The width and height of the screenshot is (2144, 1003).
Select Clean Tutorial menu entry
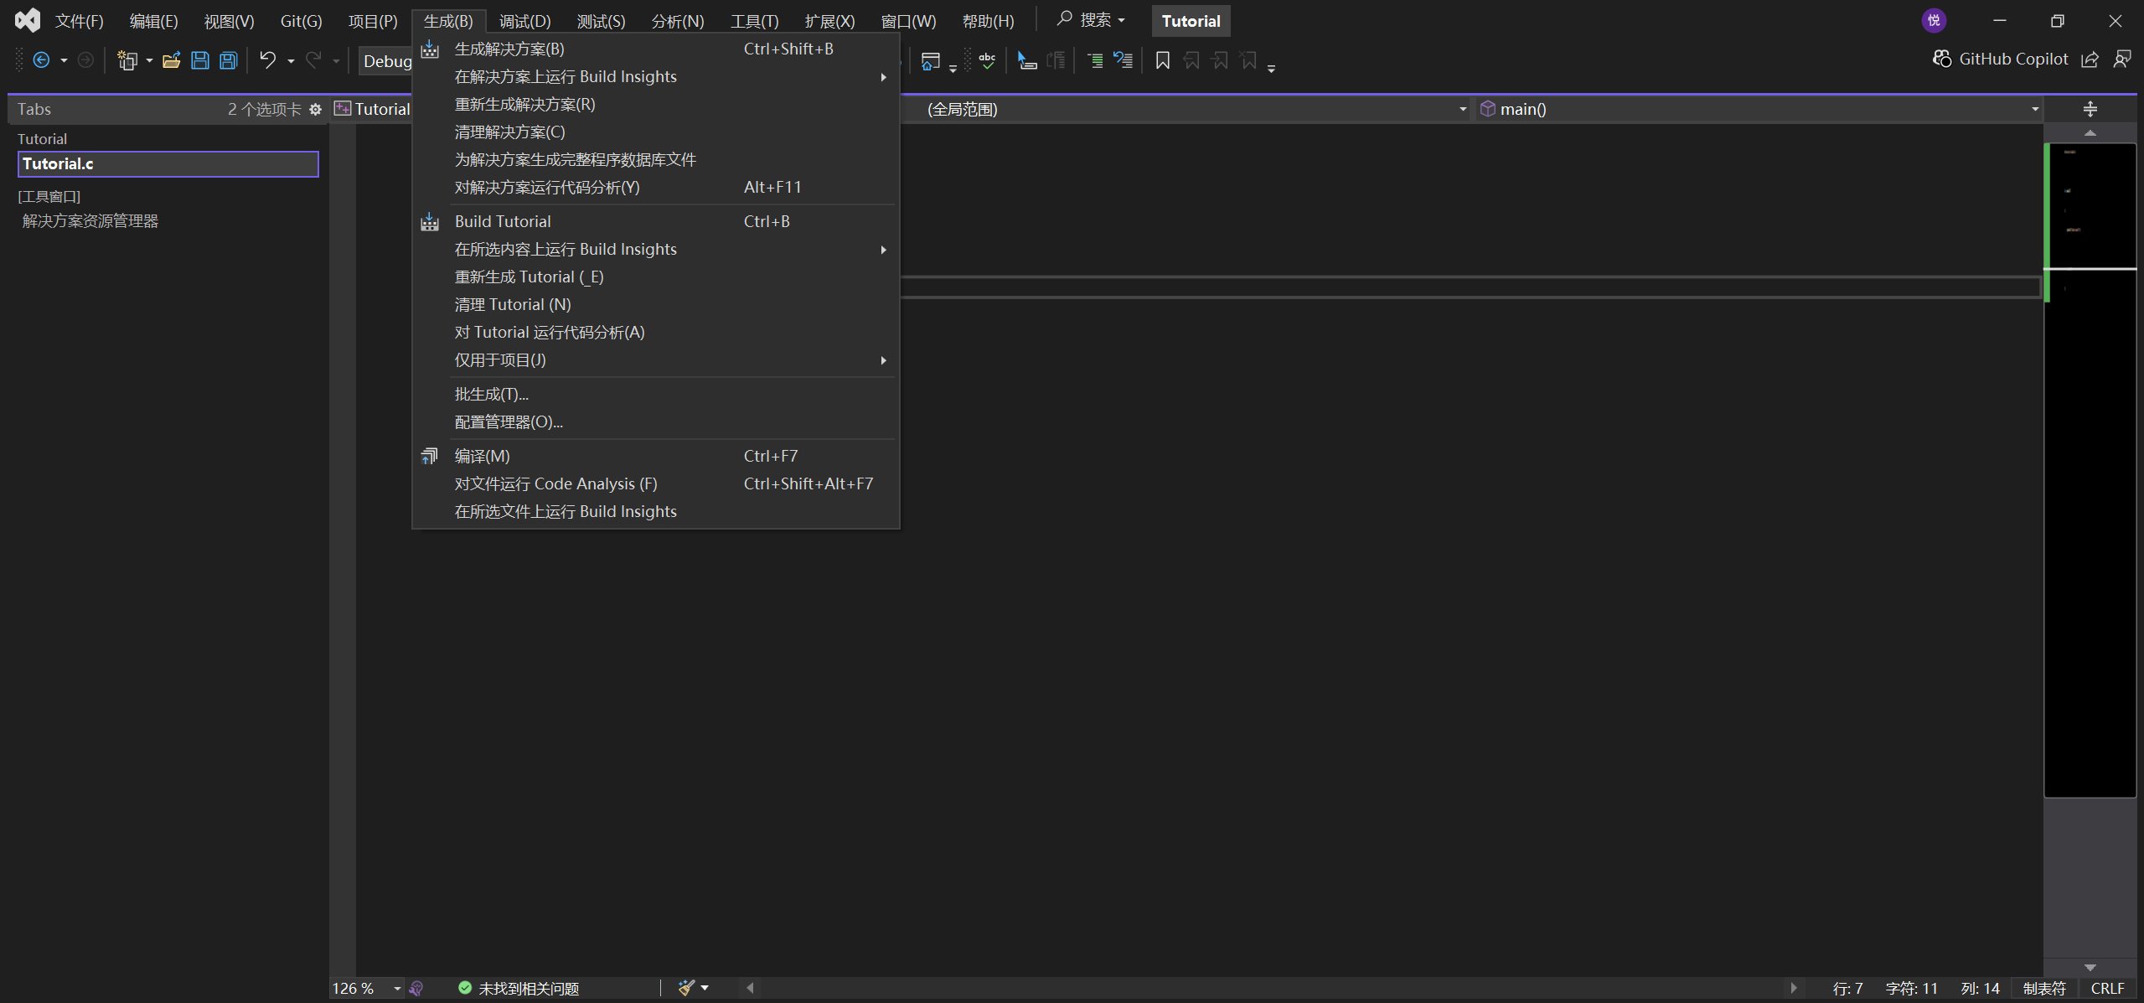[656, 304]
